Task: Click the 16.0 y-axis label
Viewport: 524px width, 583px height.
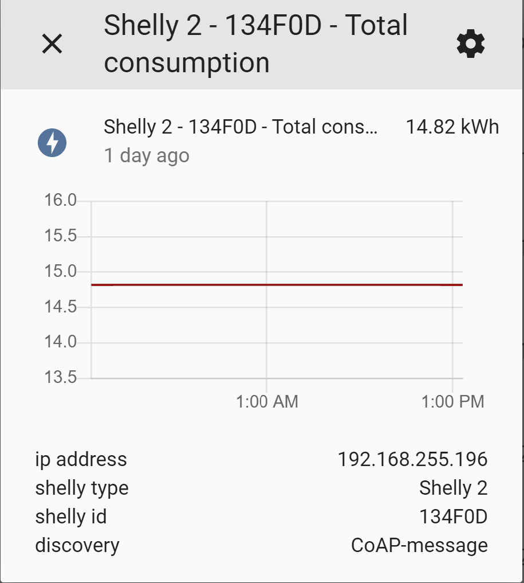Action: 60,201
